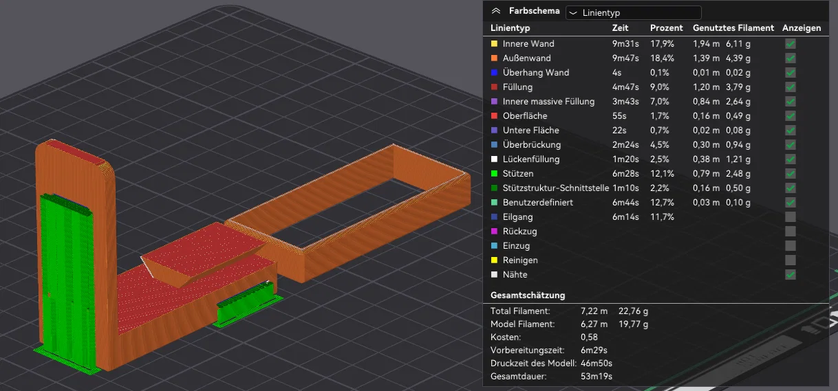Hide Stützen lines via its checkbox

pos(791,173)
